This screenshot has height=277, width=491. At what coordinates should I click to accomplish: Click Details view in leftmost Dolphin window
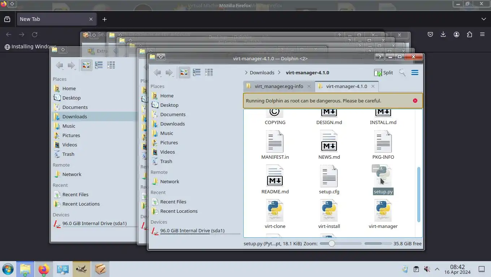111,65
